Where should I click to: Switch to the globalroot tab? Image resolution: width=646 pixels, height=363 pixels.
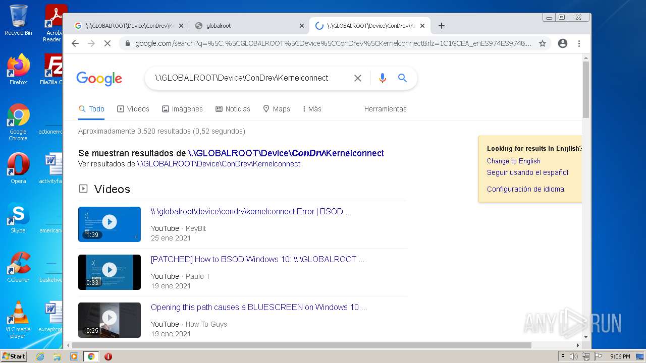tap(249, 26)
